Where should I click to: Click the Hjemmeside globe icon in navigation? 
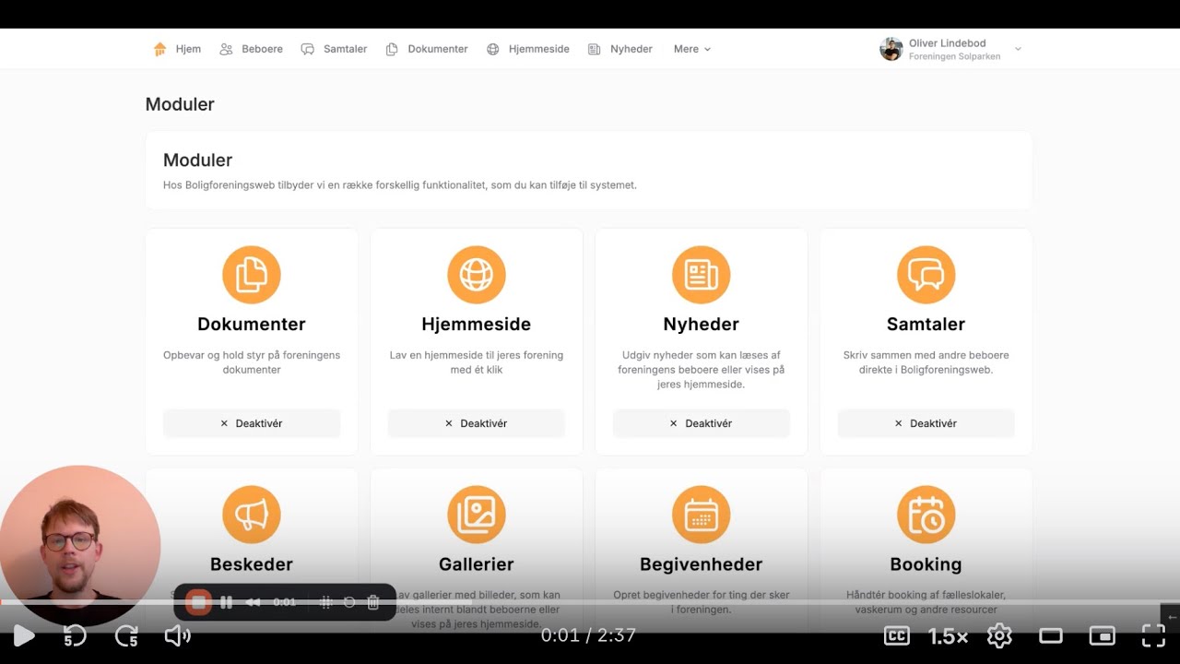pyautogui.click(x=493, y=49)
